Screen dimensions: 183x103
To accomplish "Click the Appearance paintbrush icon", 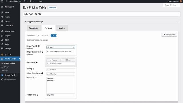I will pos(2,31).
